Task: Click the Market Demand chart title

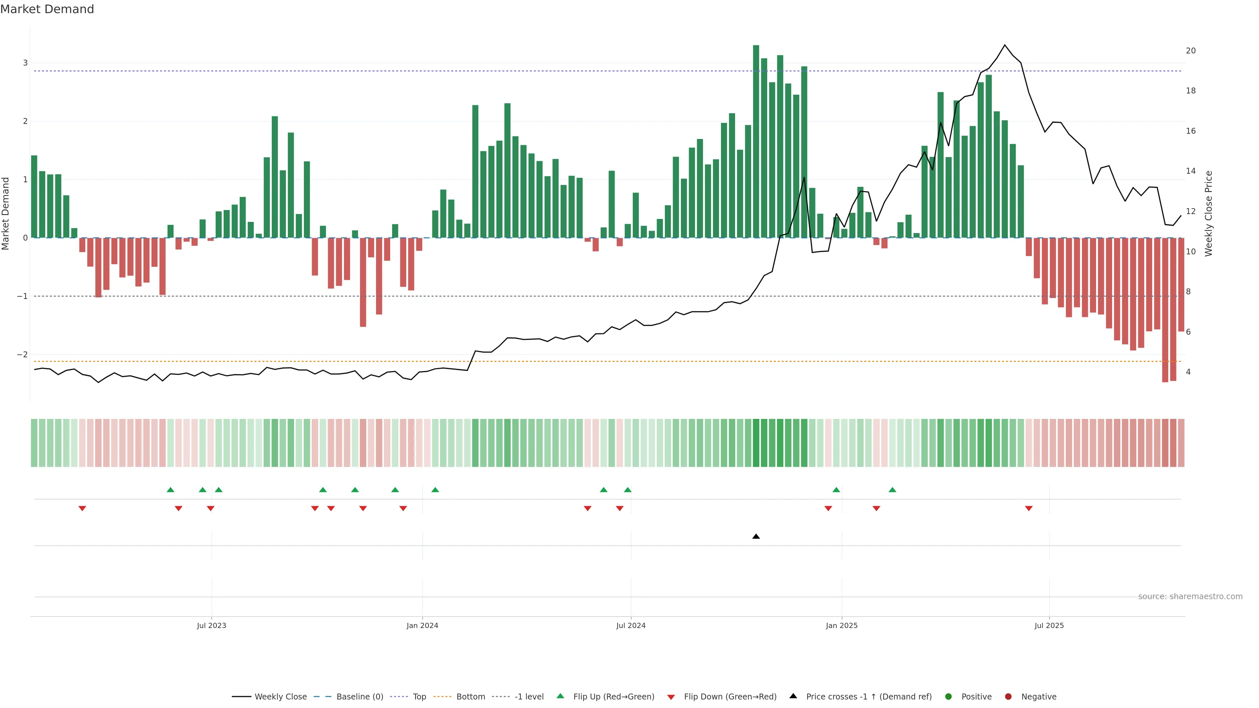Action: point(47,9)
